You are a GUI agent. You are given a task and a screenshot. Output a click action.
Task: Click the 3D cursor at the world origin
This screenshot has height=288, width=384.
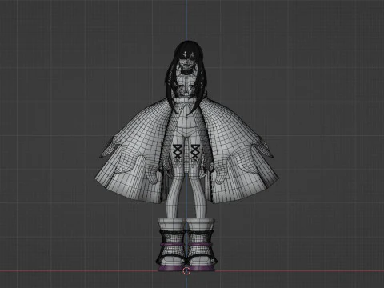tap(186, 271)
